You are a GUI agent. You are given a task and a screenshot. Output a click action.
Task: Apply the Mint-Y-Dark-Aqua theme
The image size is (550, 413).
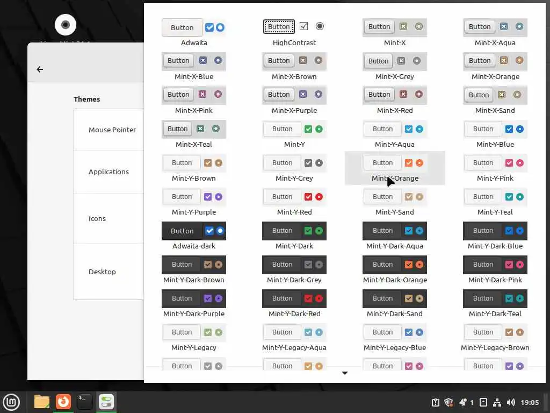coord(395,237)
